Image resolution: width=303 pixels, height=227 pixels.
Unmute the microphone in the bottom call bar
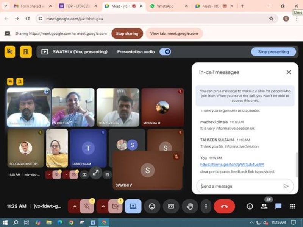point(87,206)
